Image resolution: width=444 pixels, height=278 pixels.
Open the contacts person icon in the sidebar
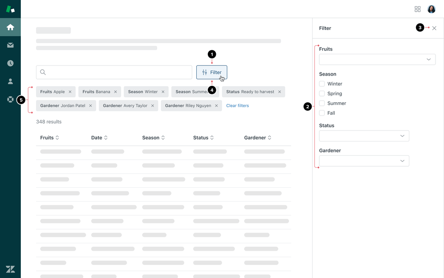point(10,81)
